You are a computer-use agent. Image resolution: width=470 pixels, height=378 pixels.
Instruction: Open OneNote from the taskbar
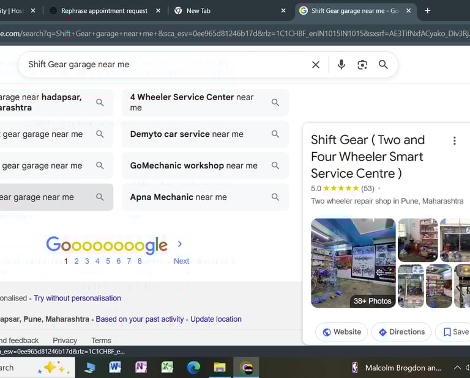141,367
